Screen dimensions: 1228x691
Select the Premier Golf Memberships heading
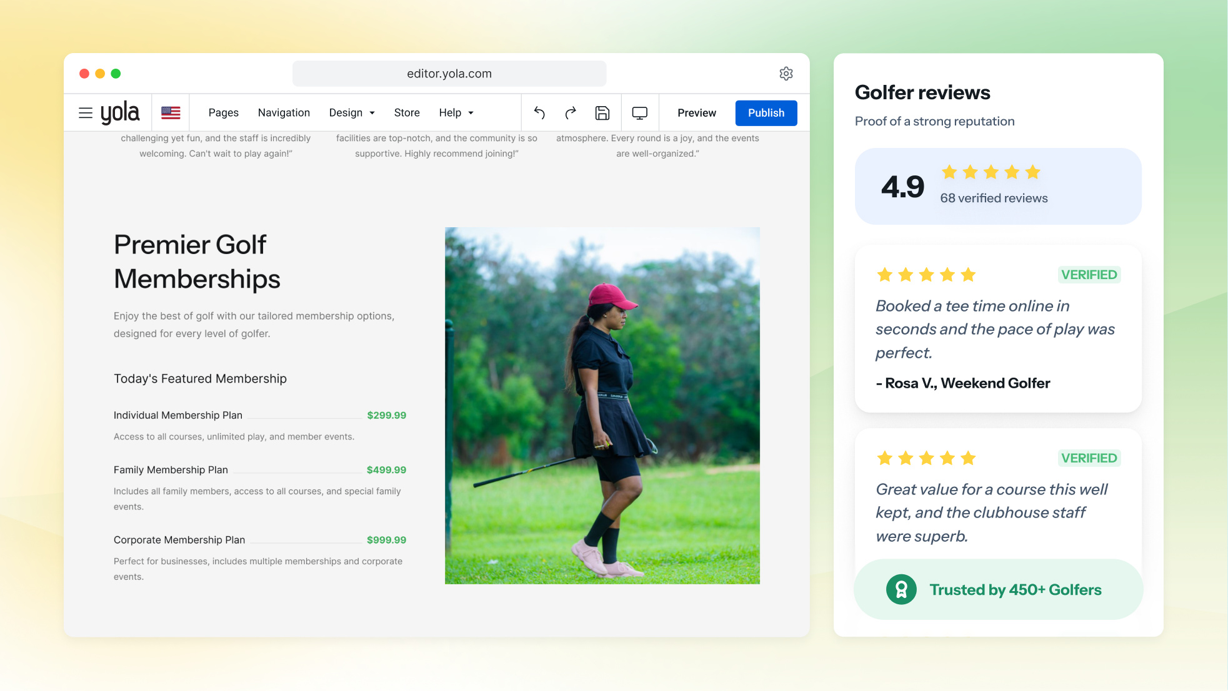197,262
